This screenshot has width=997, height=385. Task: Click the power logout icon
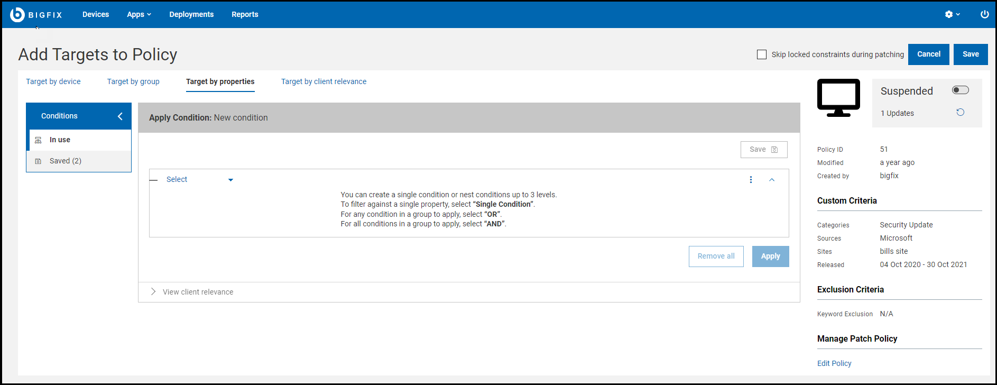pyautogui.click(x=984, y=14)
